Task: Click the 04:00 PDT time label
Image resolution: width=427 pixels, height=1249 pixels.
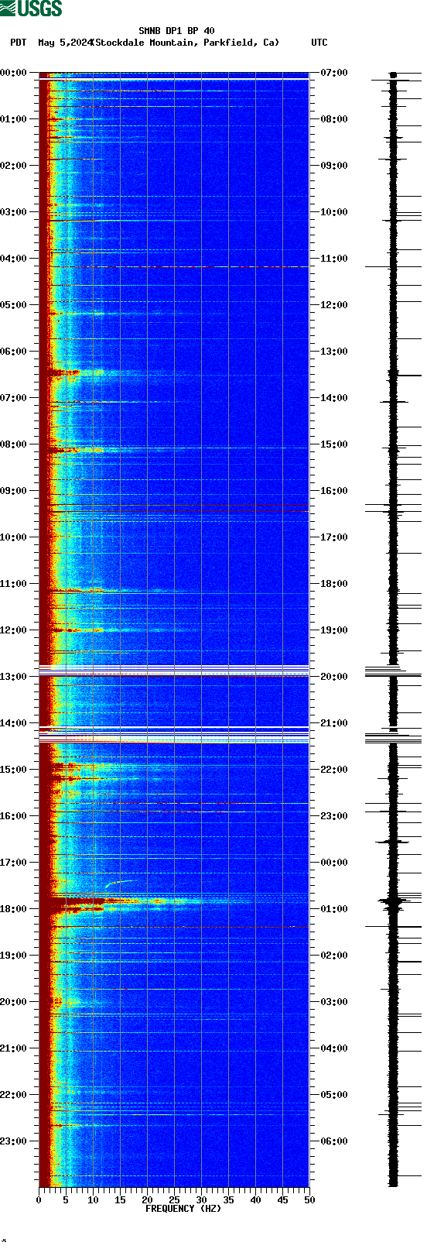Action: coord(14,259)
